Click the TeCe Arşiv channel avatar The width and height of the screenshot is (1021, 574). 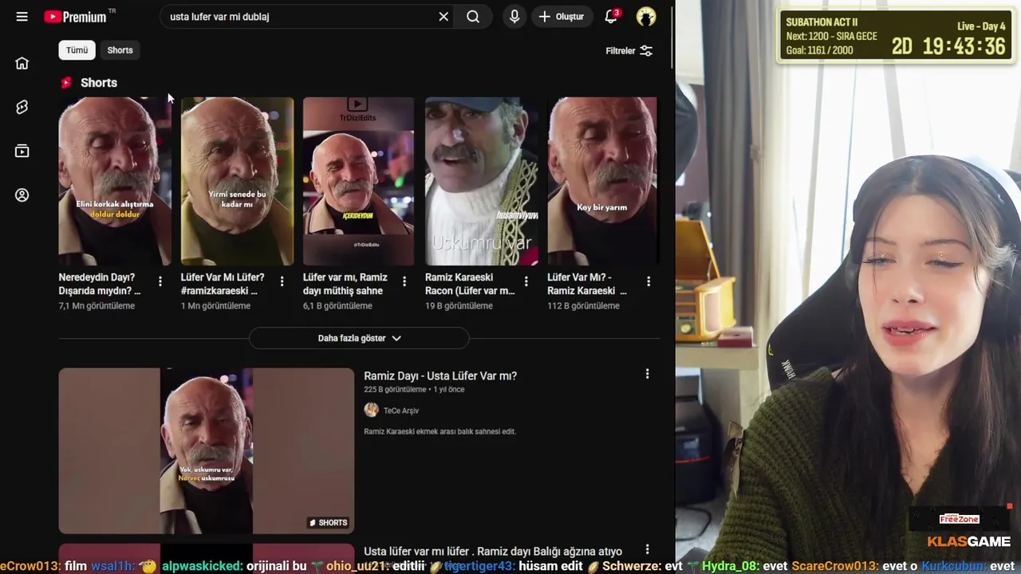pos(371,410)
